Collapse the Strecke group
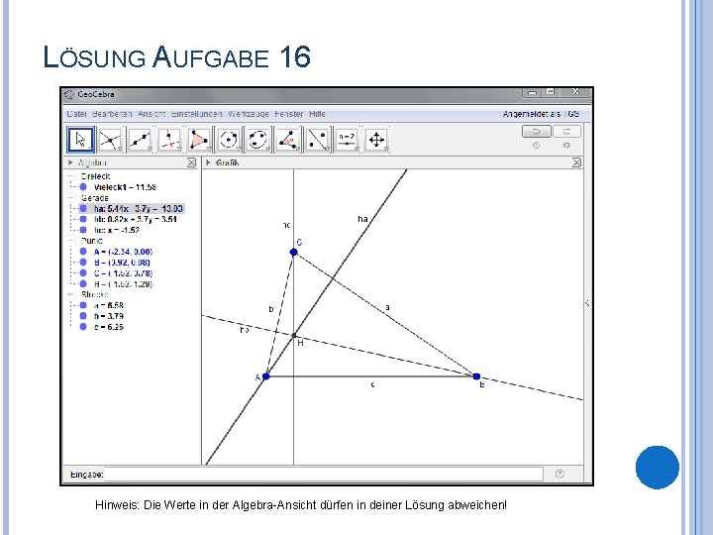 coord(70,294)
